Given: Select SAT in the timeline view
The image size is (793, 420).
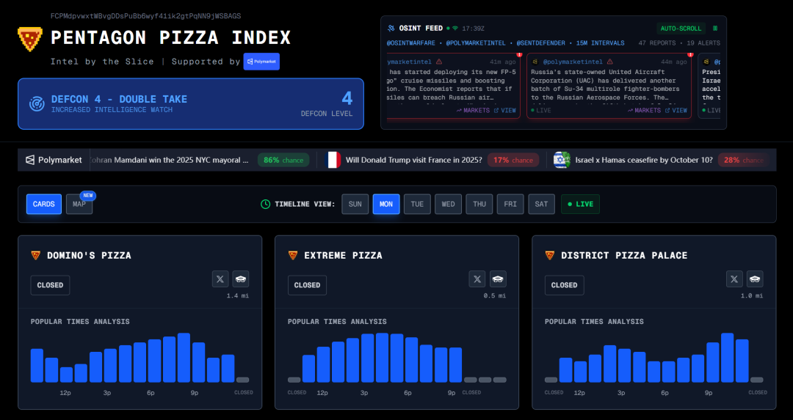Looking at the screenshot, I should (x=541, y=204).
